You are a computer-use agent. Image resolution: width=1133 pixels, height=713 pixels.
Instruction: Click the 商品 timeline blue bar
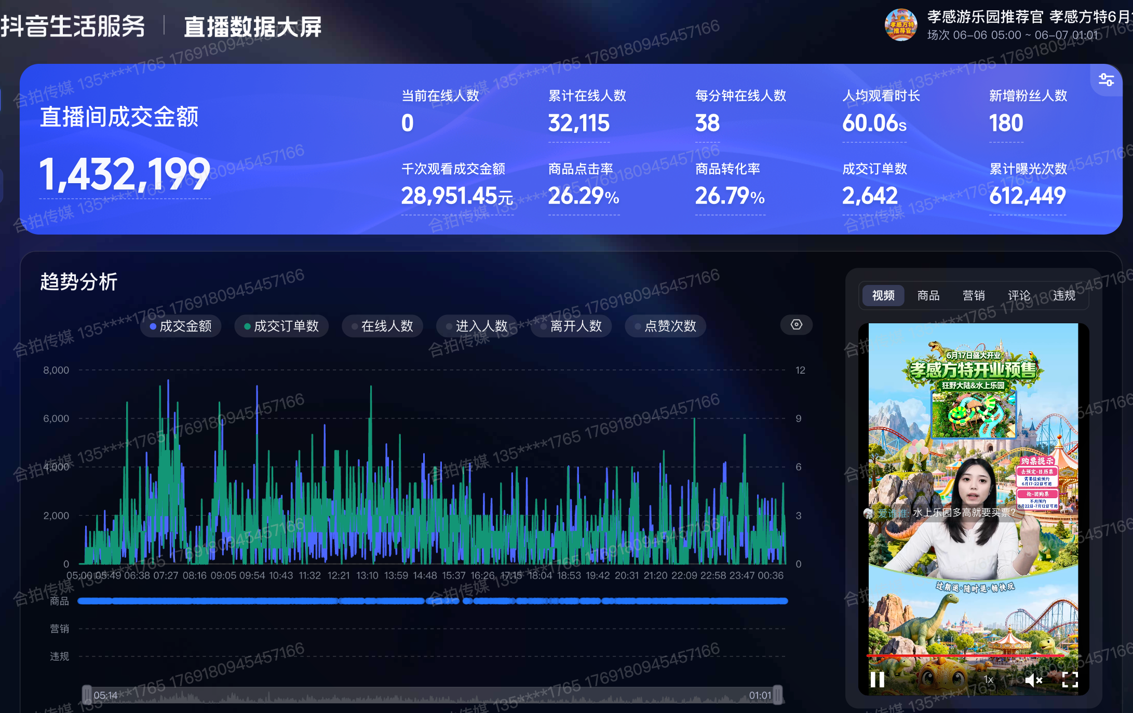click(x=433, y=601)
